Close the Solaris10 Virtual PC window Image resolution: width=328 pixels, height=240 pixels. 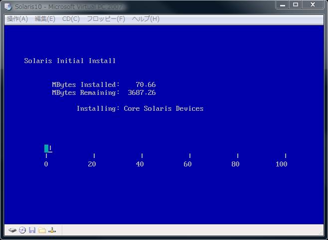coord(313,4)
